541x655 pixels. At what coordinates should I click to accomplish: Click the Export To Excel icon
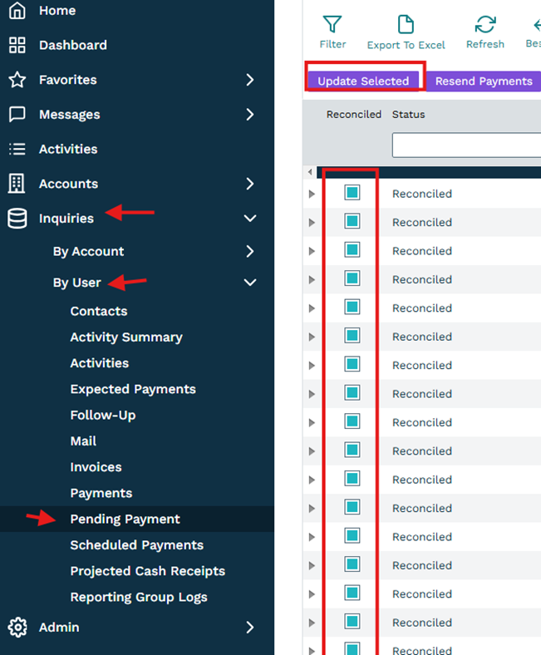406,25
